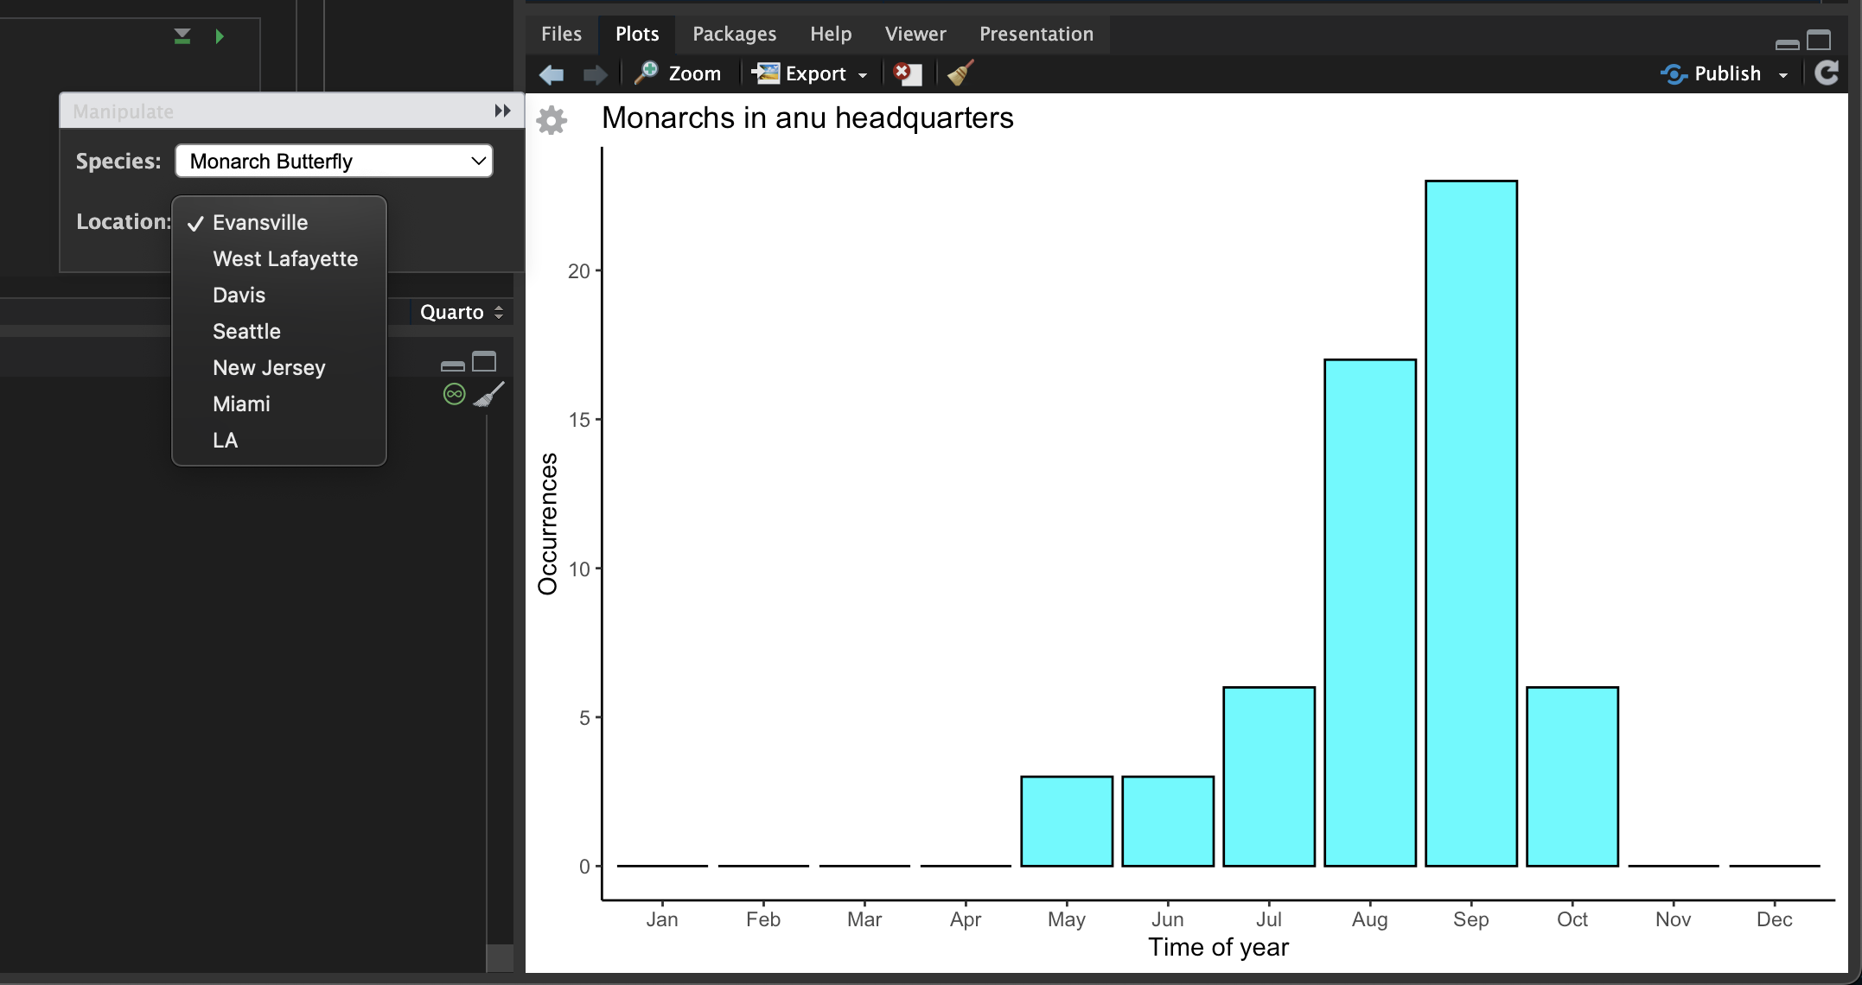Remove current plot with red X icon
The width and height of the screenshot is (1862, 985).
[x=907, y=73]
